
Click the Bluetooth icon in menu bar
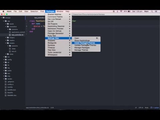coord(117,11)
